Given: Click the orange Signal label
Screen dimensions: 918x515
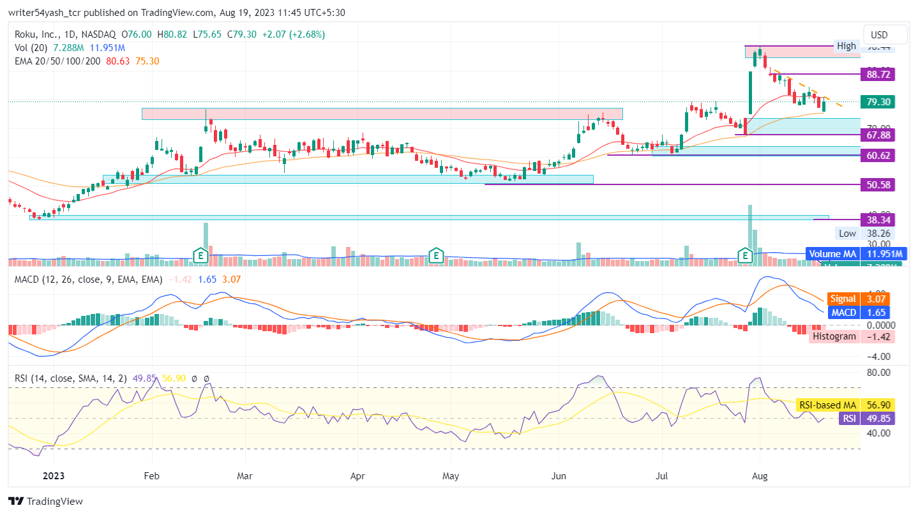Looking at the screenshot, I should pyautogui.click(x=843, y=299).
